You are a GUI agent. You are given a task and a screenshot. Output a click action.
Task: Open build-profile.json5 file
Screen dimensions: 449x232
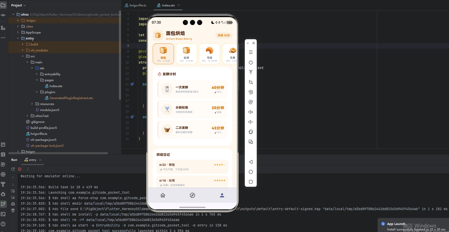click(41, 128)
